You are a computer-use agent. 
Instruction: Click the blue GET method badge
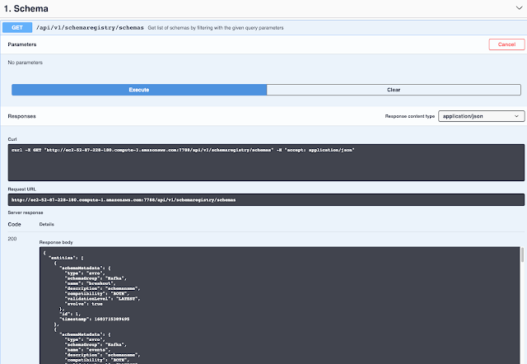click(16, 27)
